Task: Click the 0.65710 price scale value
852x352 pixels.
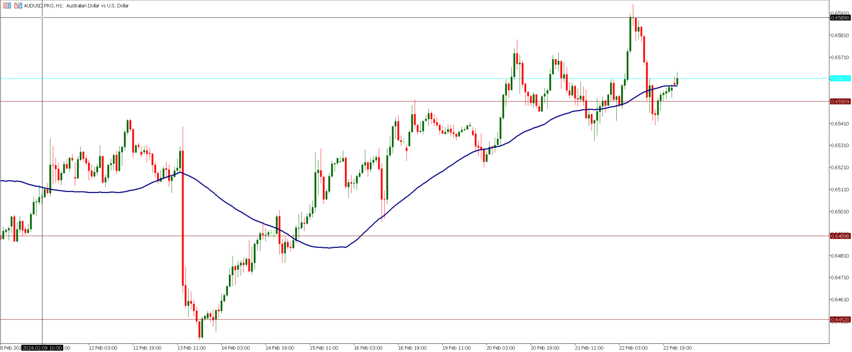Action: (840, 57)
